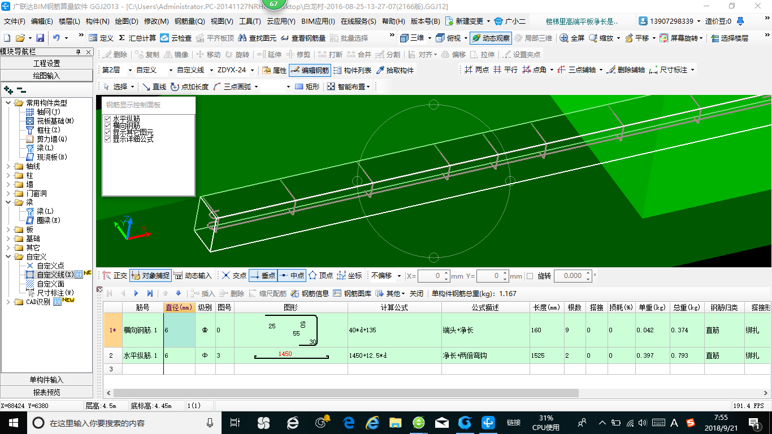Click the 工程设置 panel button
This screenshot has height=434, width=772.
[46, 63]
